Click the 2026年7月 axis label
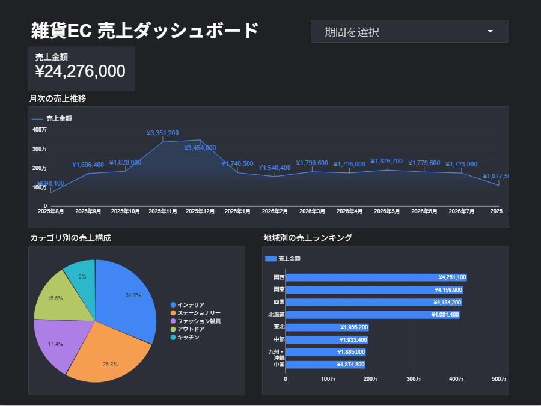The image size is (541, 406). point(461,211)
